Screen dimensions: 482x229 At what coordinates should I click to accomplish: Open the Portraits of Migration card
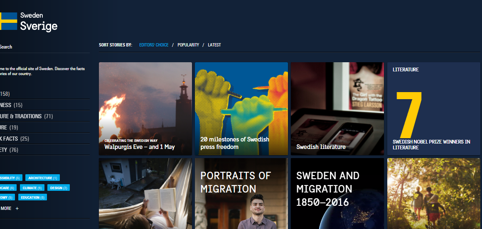pos(241,193)
